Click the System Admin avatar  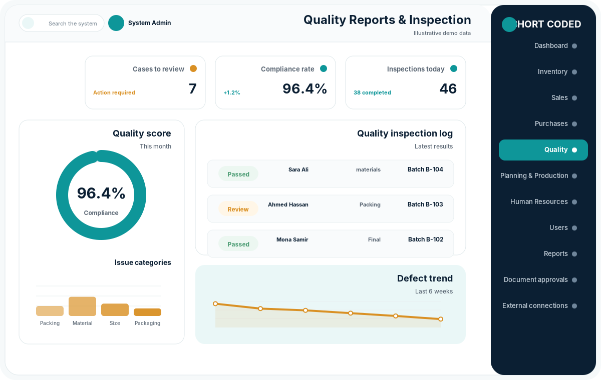point(116,23)
